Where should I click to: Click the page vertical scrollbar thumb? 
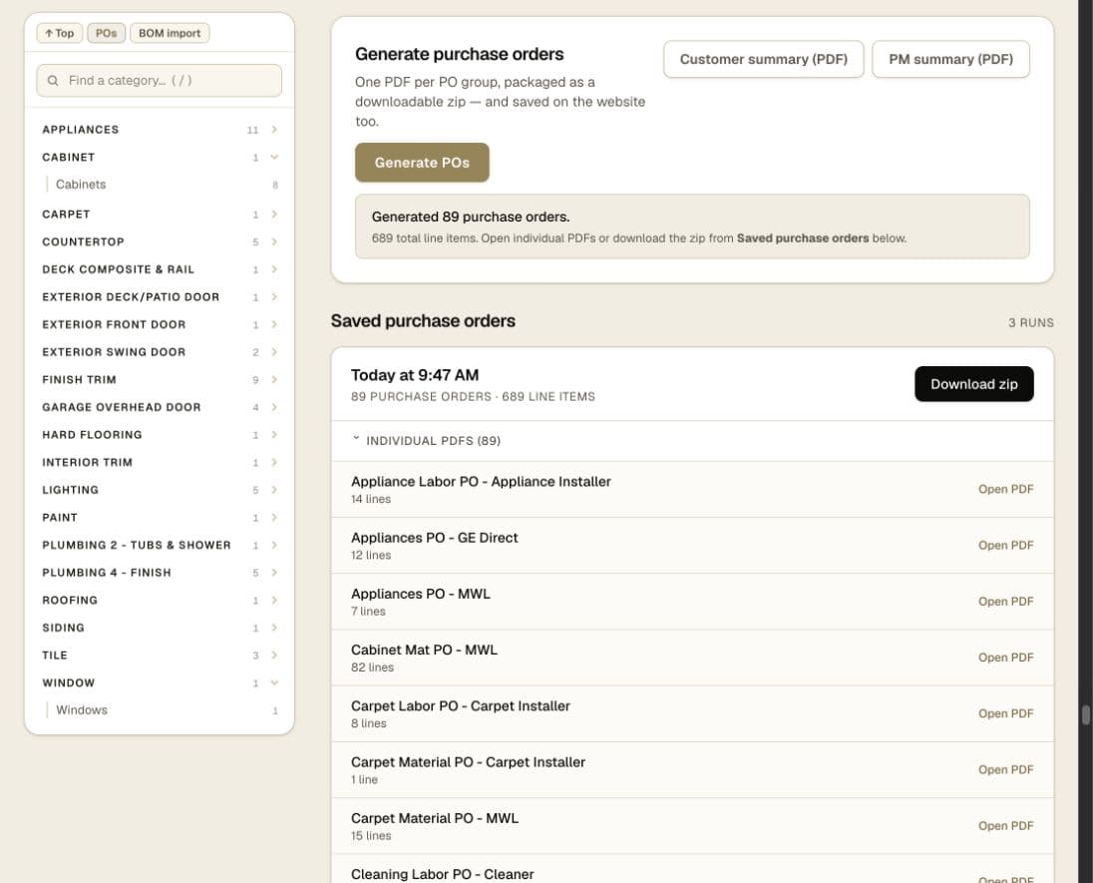pos(1085,715)
